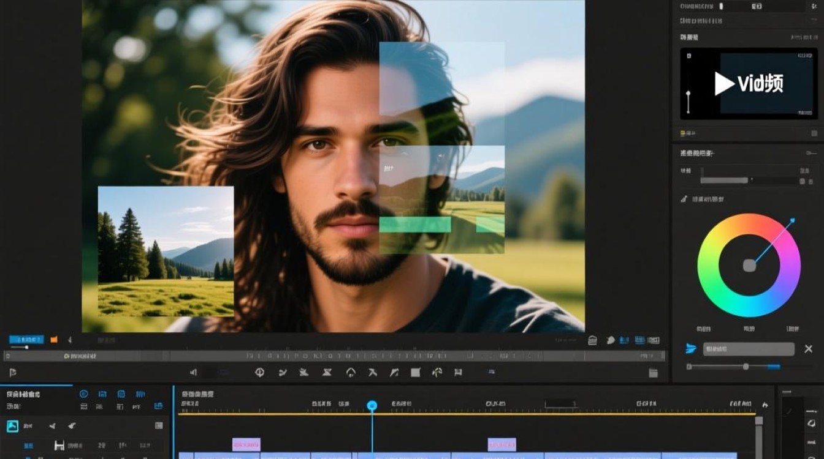Clear the gray text field with the X button

click(808, 349)
